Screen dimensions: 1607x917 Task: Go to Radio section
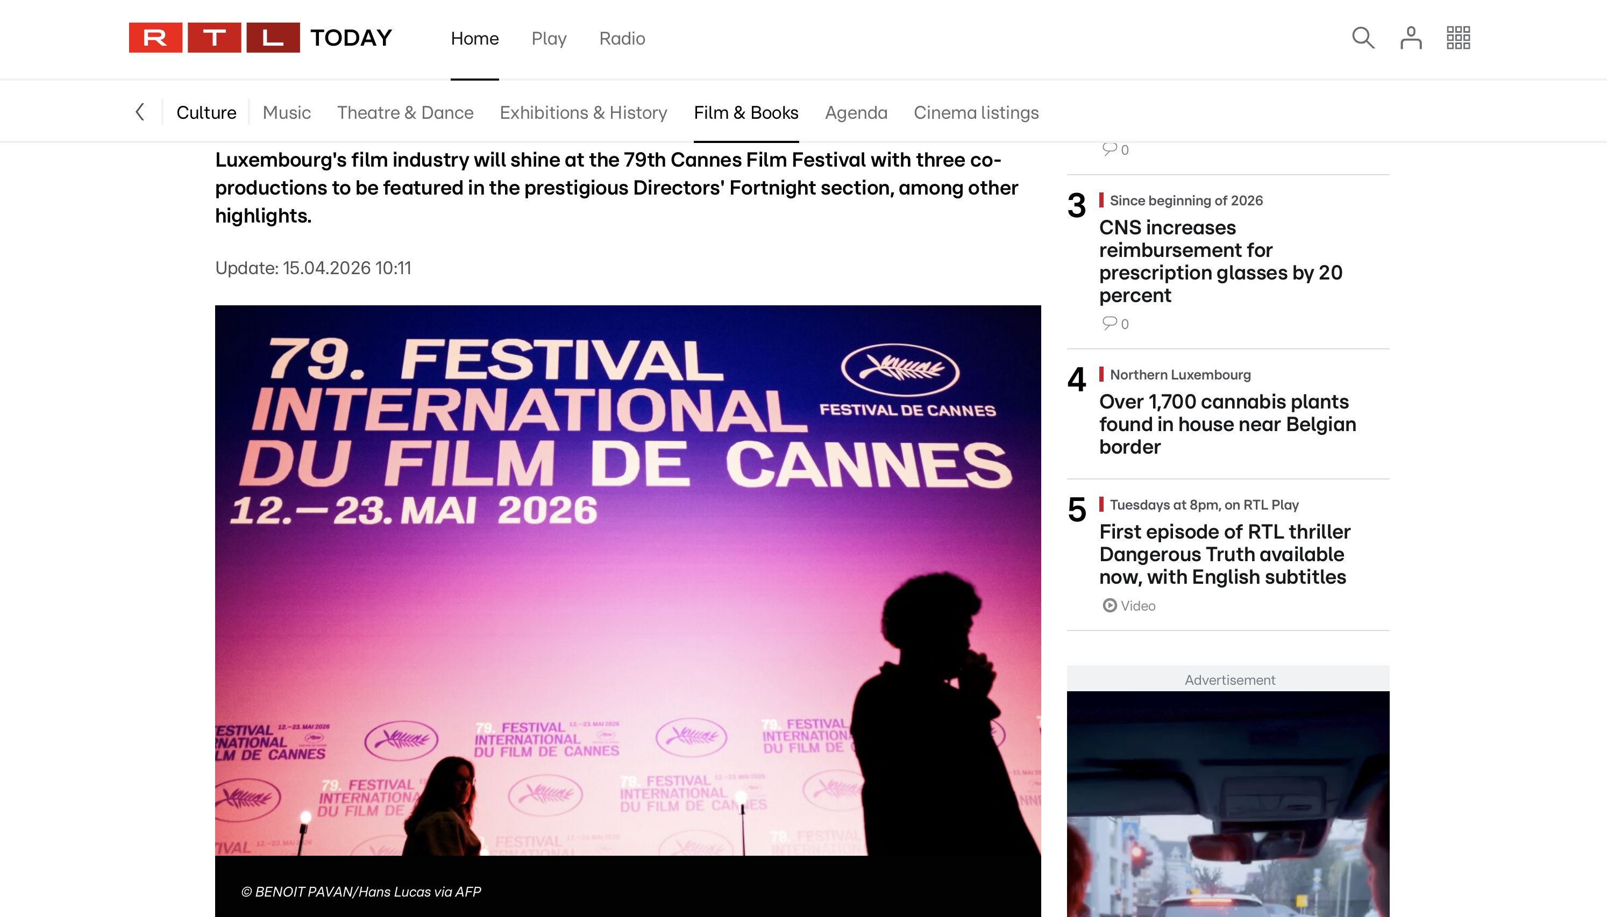click(x=622, y=38)
